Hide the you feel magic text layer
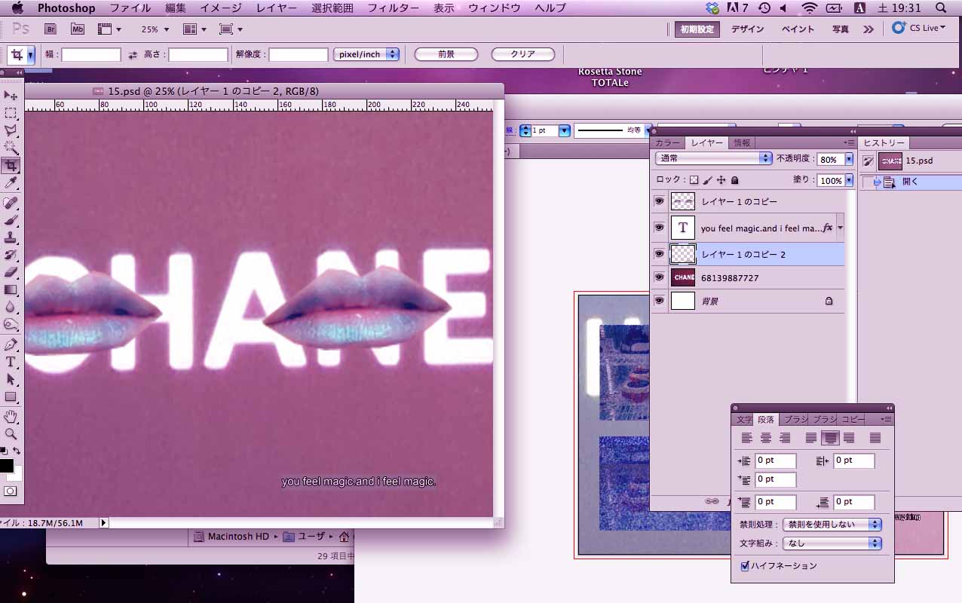 pyautogui.click(x=659, y=228)
